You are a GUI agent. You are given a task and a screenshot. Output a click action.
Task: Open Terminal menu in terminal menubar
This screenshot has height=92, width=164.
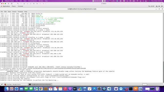pyautogui.click(x=20, y=12)
